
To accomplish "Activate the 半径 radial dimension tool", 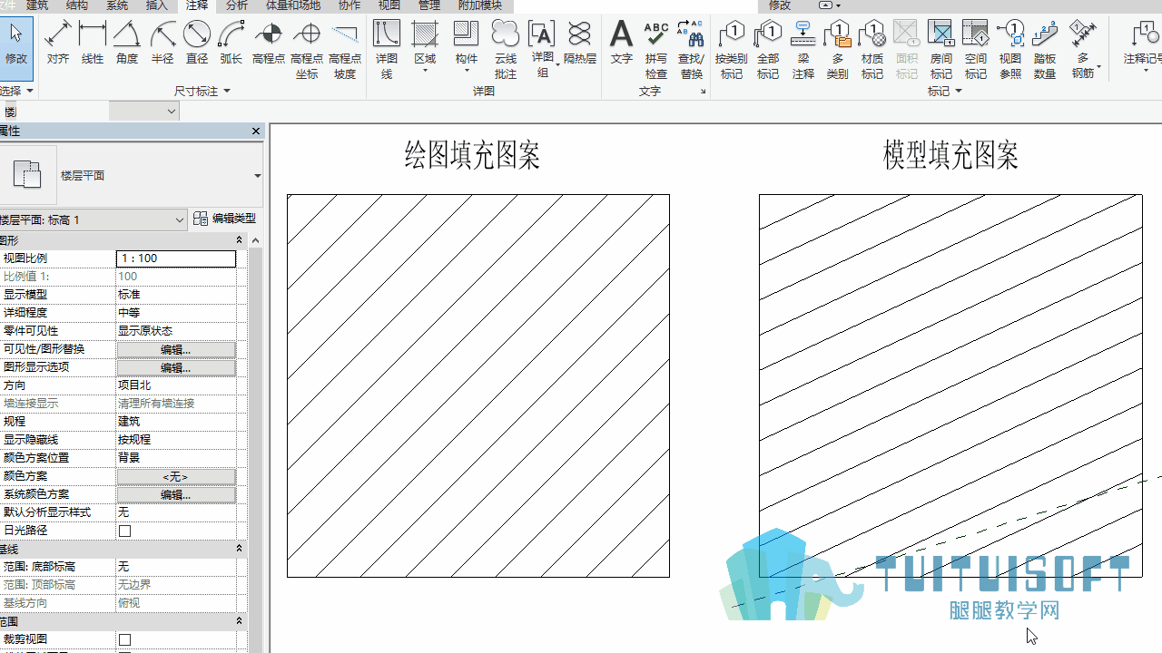I will 162,43.
